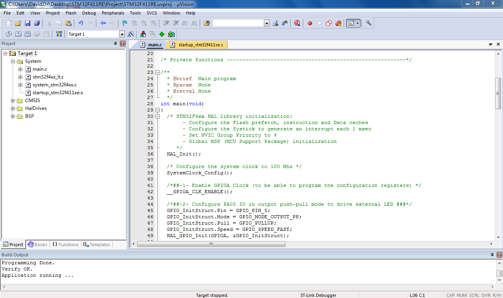Click the editor's vertical scrollbar thumb
This screenshot has width=503, height=298.
click(x=498, y=93)
